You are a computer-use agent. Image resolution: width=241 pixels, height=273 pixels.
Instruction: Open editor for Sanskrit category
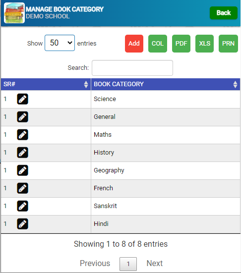pyautogui.click(x=22, y=206)
